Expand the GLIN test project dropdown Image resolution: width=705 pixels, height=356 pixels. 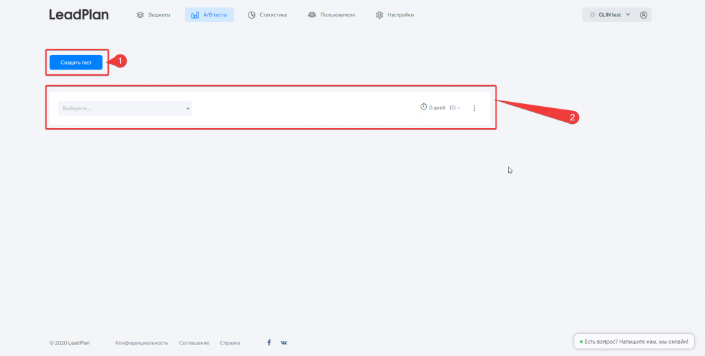tap(609, 14)
